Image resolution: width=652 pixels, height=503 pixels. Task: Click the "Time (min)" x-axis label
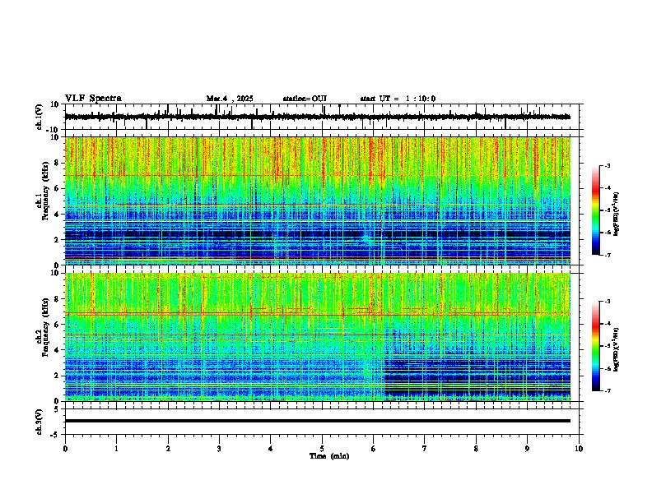(329, 456)
